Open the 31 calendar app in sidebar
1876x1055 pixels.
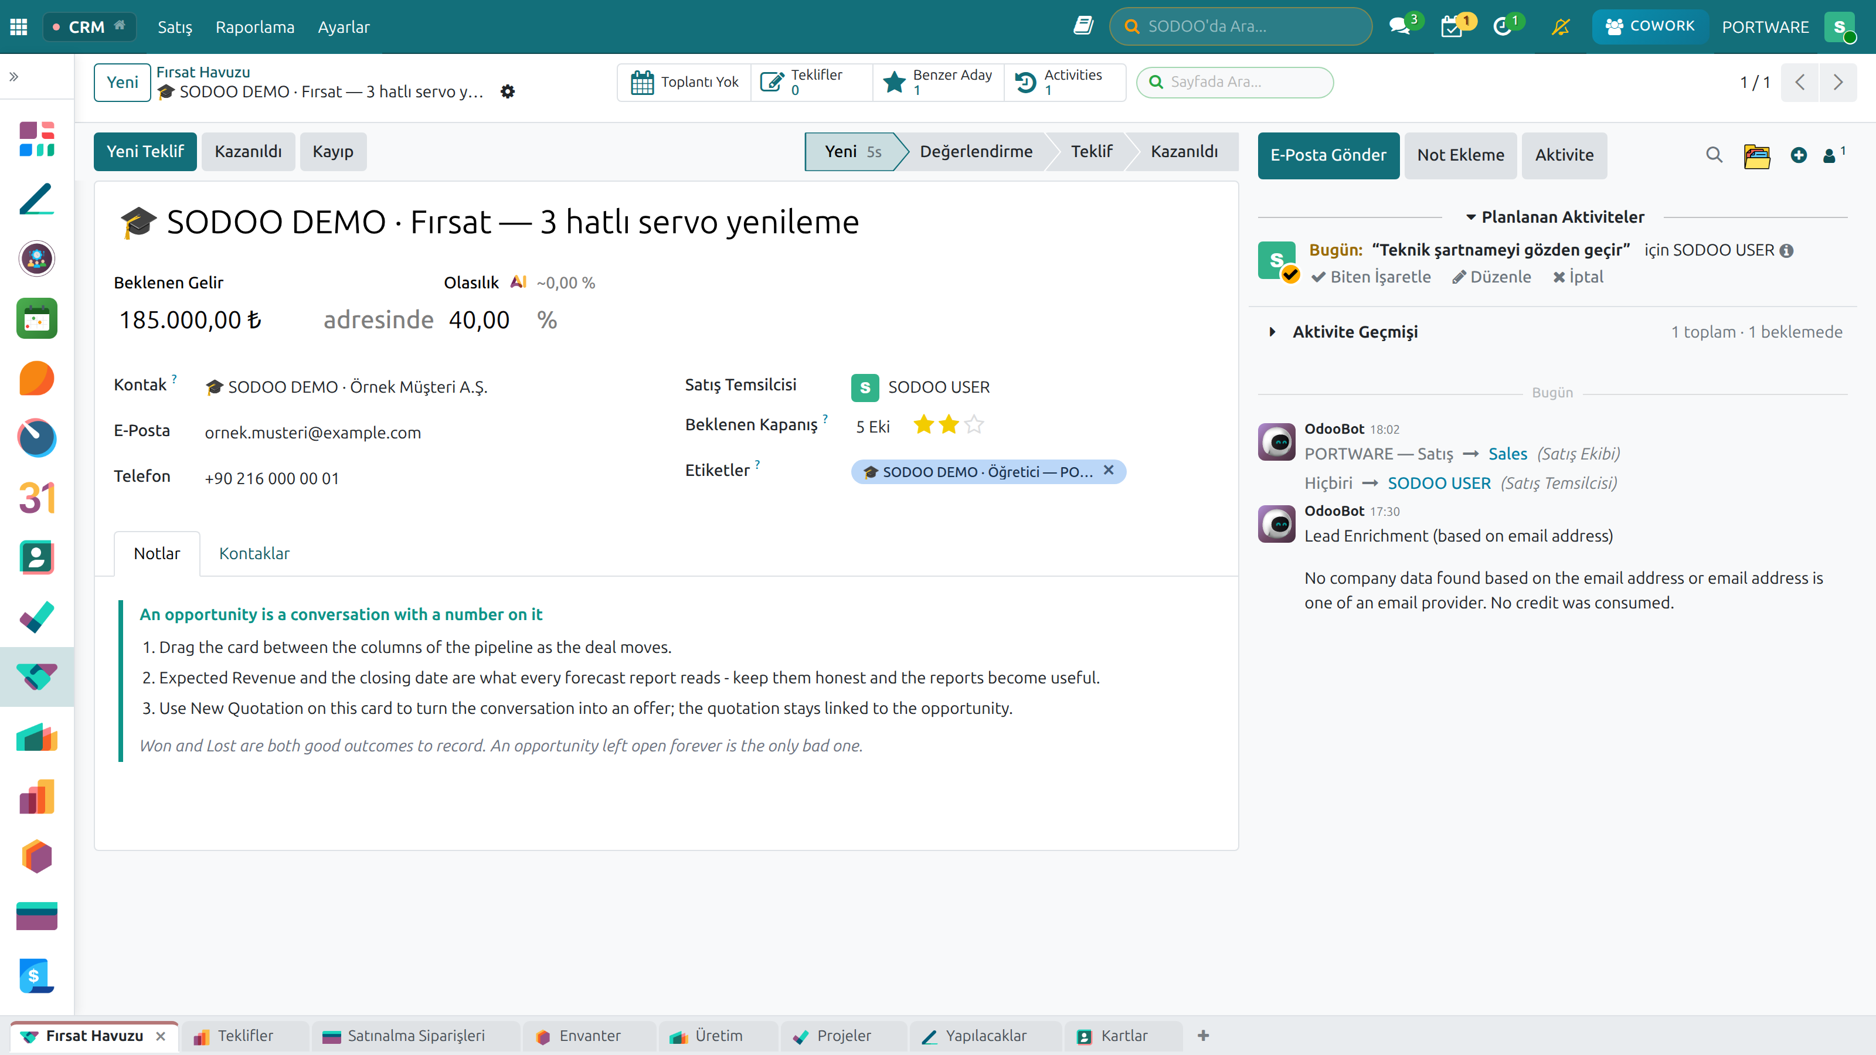click(x=36, y=498)
